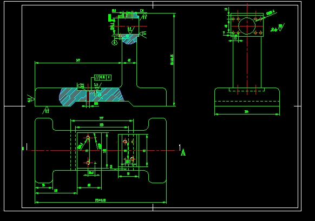Select surface roughness symbol under base bottom edge
Screen dimensions: 315x221
pos(46,110)
